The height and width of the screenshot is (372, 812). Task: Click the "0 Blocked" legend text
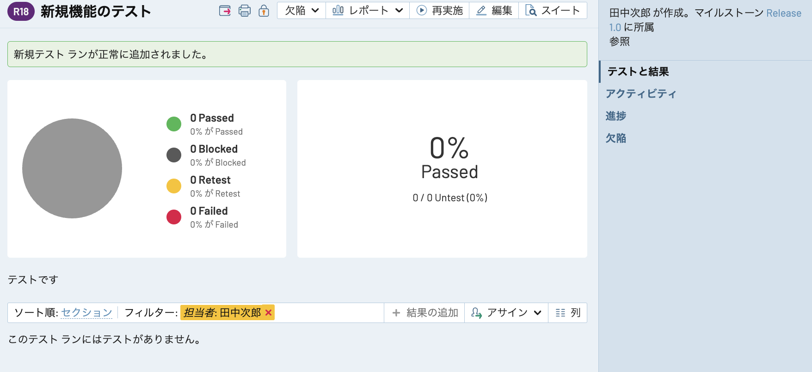pyautogui.click(x=214, y=149)
